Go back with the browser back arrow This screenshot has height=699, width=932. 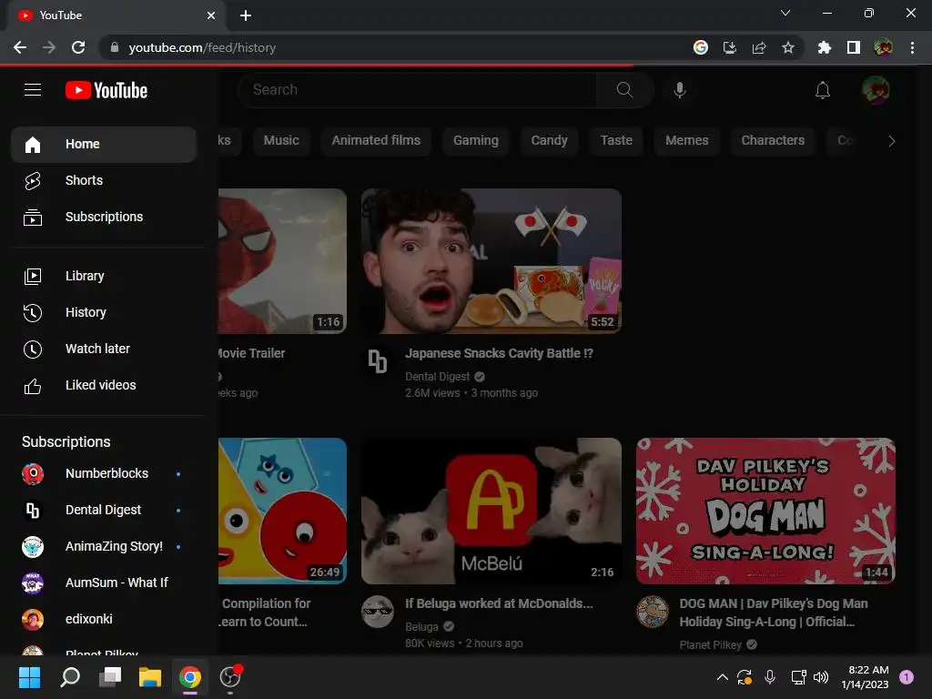tap(20, 47)
